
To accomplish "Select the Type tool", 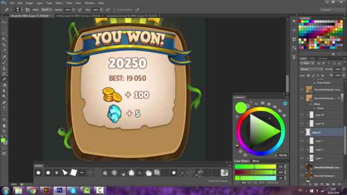I will tap(4, 108).
